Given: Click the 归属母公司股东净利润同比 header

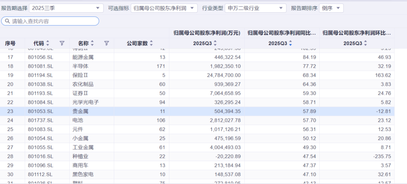Looking at the screenshot, I should (282, 33).
